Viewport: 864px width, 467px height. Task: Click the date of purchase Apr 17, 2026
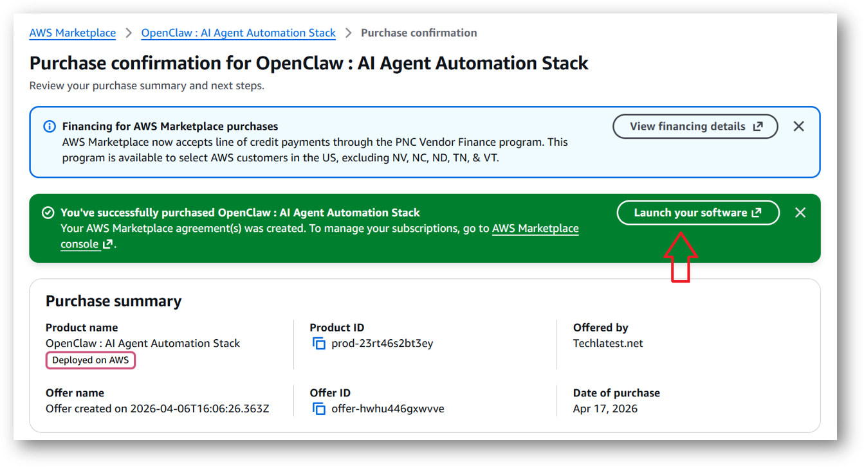(605, 409)
